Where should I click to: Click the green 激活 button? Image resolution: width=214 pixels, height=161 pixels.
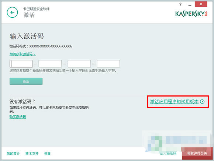click(x=26, y=81)
